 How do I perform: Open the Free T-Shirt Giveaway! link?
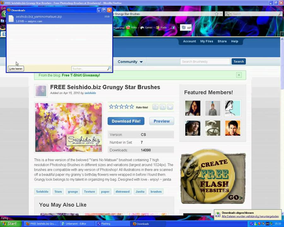[81, 75]
